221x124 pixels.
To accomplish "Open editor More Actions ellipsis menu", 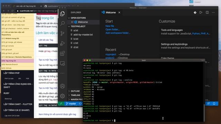I will (x=213, y=12).
